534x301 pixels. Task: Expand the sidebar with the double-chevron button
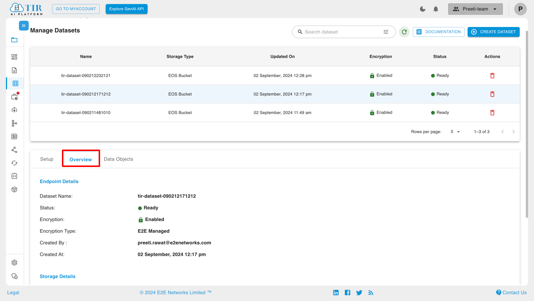(24, 26)
